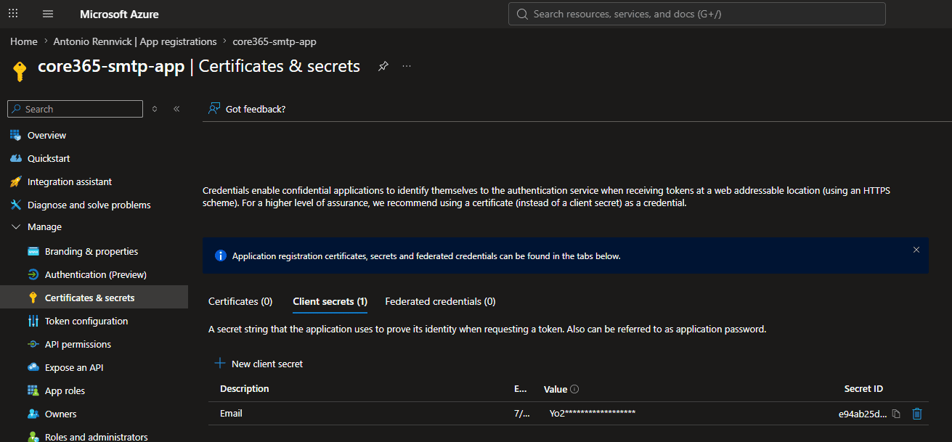This screenshot has width=952, height=442.
Task: Copy the Secret ID e94ab25d to clipboard
Action: click(x=896, y=414)
